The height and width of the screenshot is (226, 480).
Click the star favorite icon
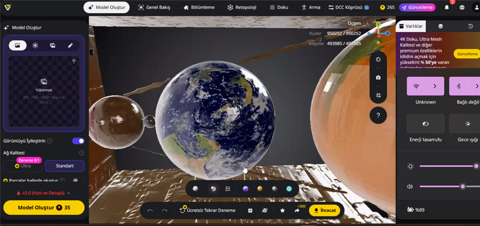tap(282, 210)
